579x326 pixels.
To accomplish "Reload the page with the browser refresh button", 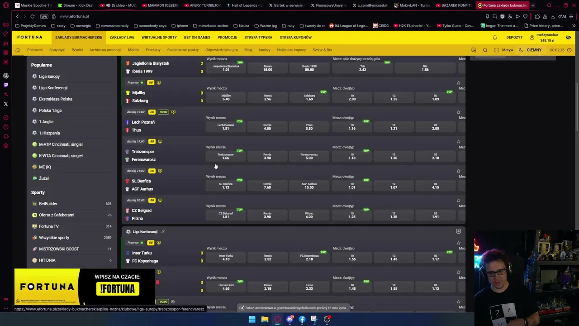I will 32,16.
